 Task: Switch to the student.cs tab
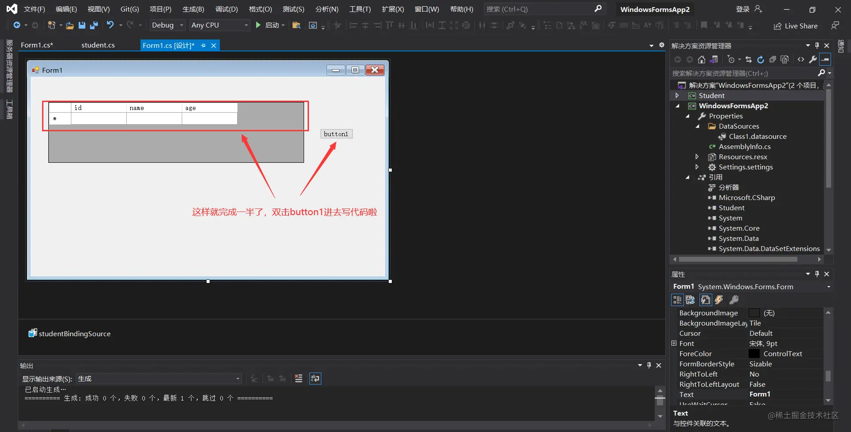click(98, 45)
